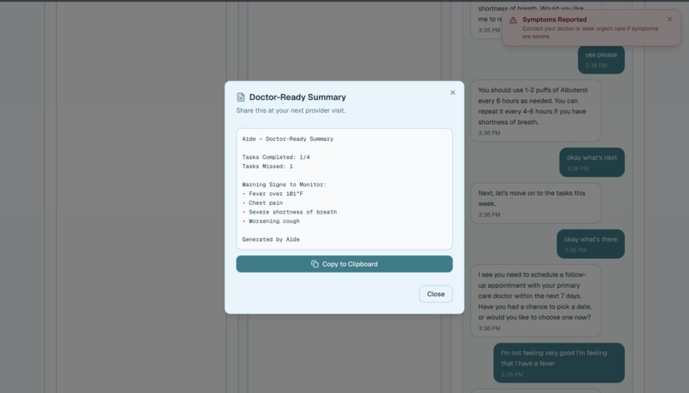Screen dimensions: 689x393
Task: Click the Copy to Clipboard button
Action: pyautogui.click(x=344, y=264)
